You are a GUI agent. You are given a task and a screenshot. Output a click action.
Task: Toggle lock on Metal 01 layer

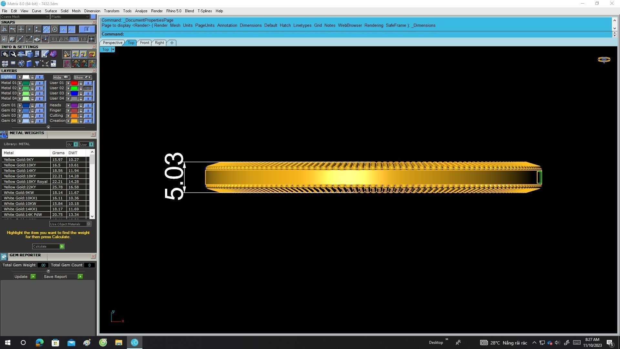[x=32, y=83]
